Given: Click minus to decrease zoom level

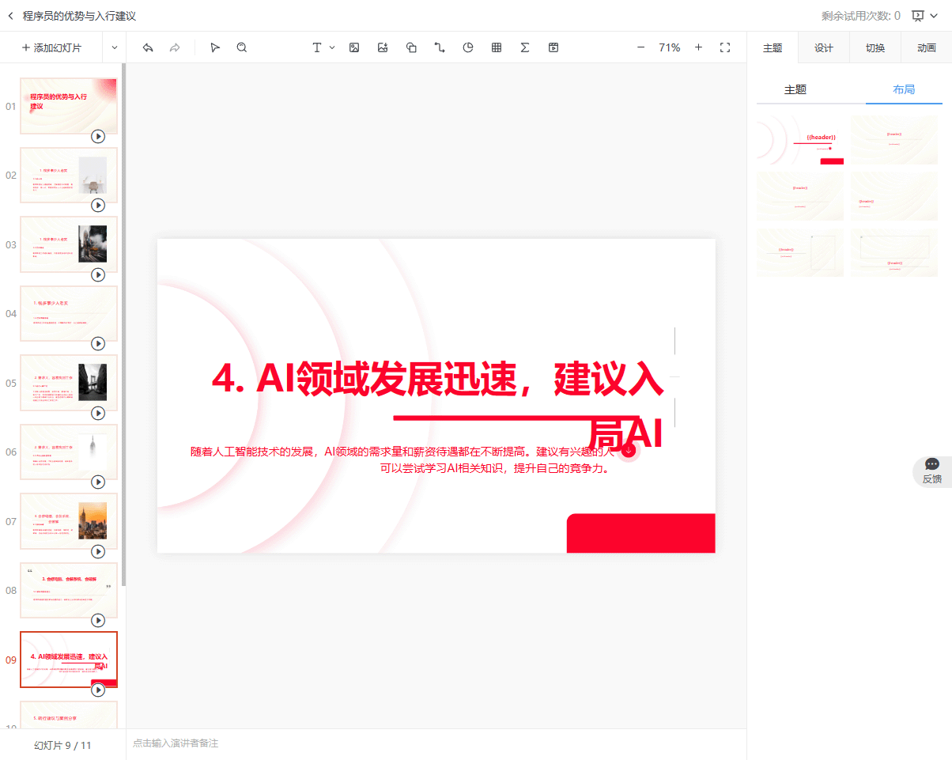Looking at the screenshot, I should (x=640, y=47).
